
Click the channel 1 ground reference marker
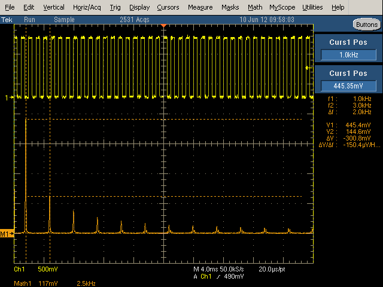coord(10,97)
